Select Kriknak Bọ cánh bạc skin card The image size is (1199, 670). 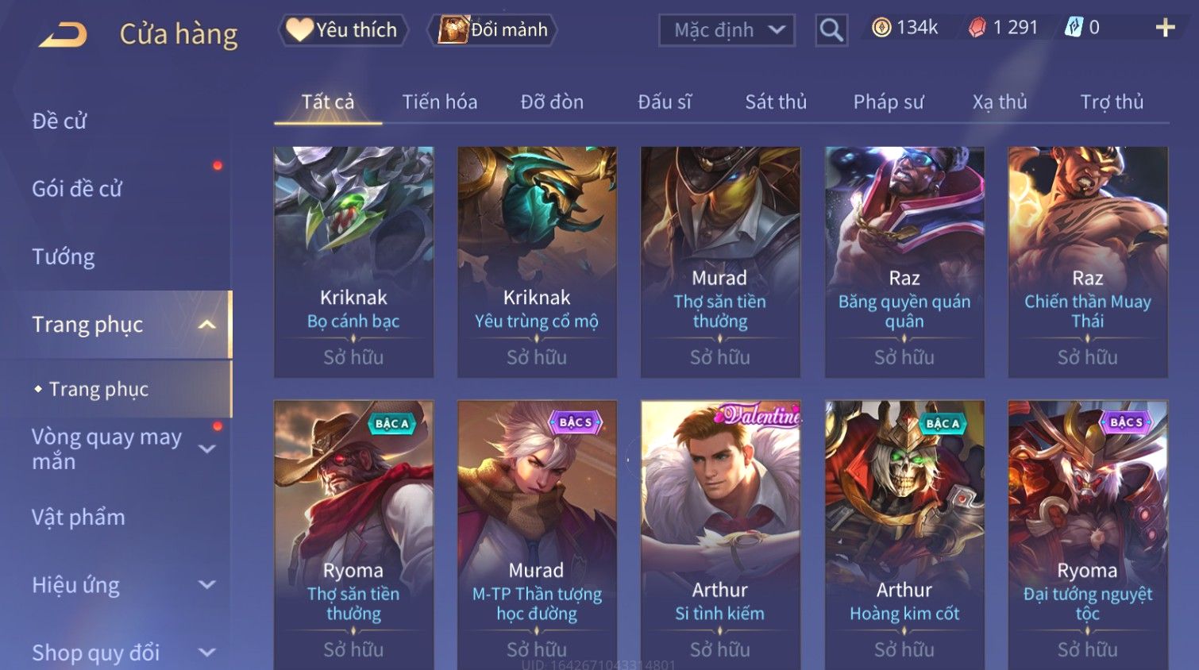click(353, 262)
